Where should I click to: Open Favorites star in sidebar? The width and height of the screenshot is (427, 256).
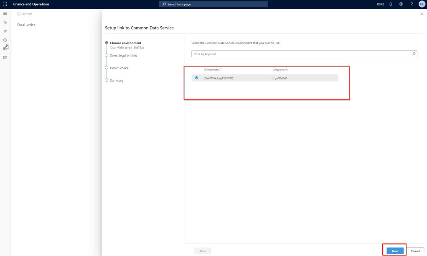5,31
